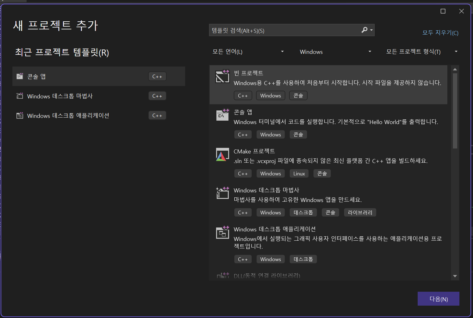Click the template list scrollbar thumb

tap(455, 111)
